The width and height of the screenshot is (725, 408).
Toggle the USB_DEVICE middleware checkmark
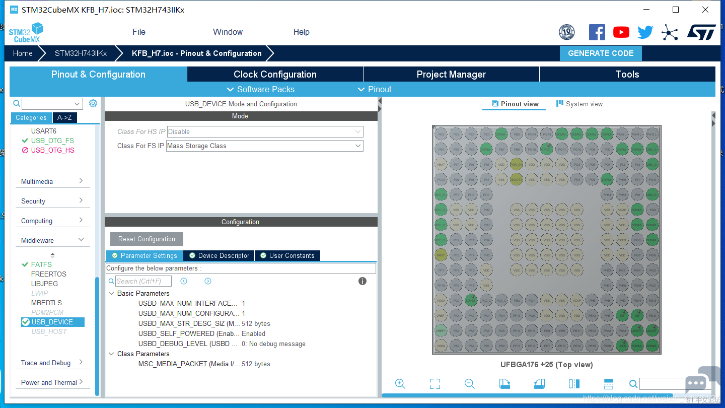26,322
